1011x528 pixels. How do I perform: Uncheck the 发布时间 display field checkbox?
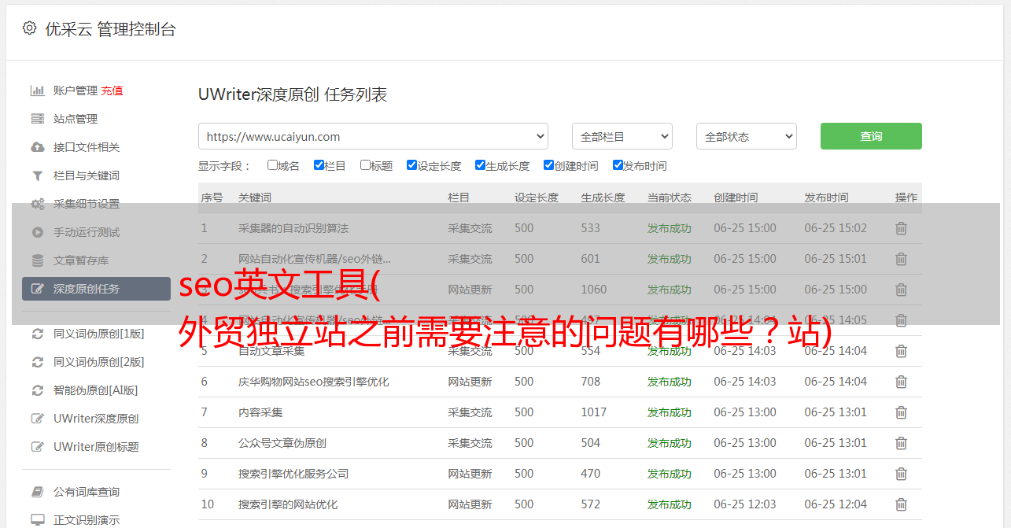tap(618, 165)
